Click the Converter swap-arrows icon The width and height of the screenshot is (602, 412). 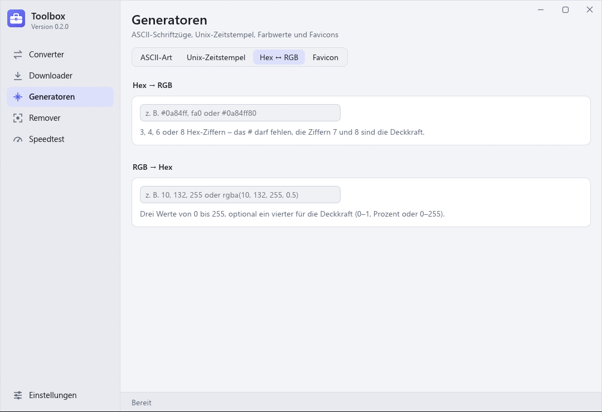tap(18, 55)
